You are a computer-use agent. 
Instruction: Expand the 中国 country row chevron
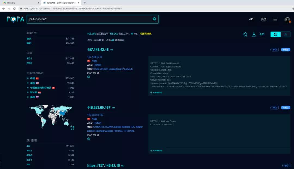[x=28, y=79]
